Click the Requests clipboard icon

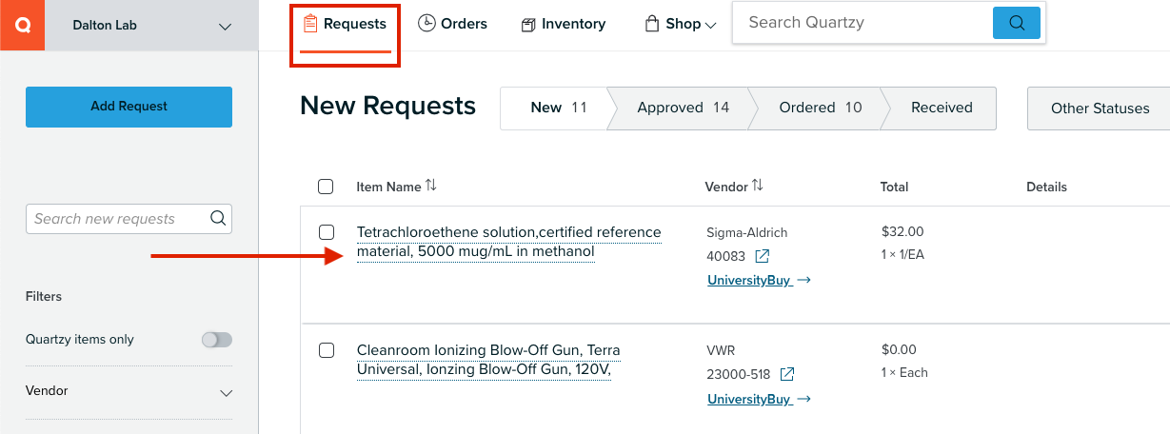310,24
